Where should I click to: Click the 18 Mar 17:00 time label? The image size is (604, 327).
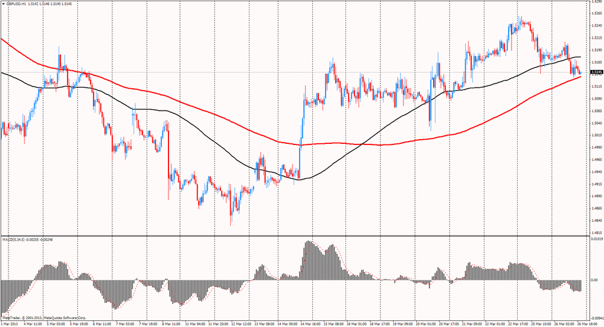point(381,325)
